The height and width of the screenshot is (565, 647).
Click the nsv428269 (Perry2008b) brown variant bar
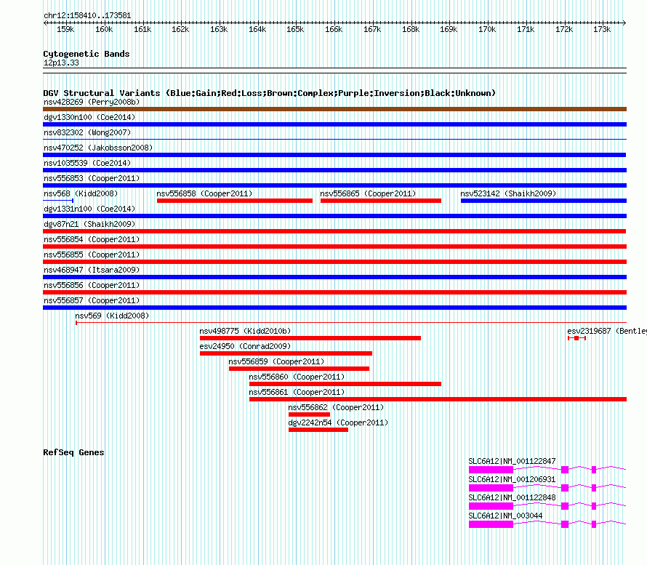[x=334, y=109]
